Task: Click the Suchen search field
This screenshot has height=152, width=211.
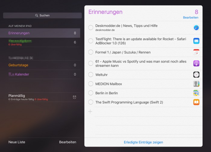Action: [43, 15]
